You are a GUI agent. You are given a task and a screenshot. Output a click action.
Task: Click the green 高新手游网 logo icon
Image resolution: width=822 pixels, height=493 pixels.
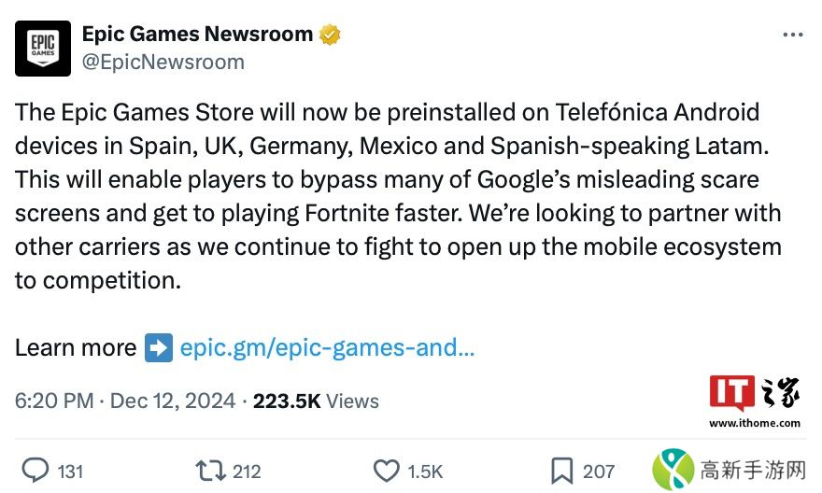pyautogui.click(x=673, y=469)
